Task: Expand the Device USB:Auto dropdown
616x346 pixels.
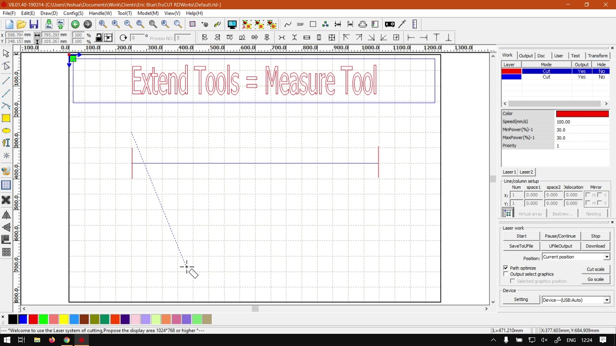Action: [x=606, y=300]
